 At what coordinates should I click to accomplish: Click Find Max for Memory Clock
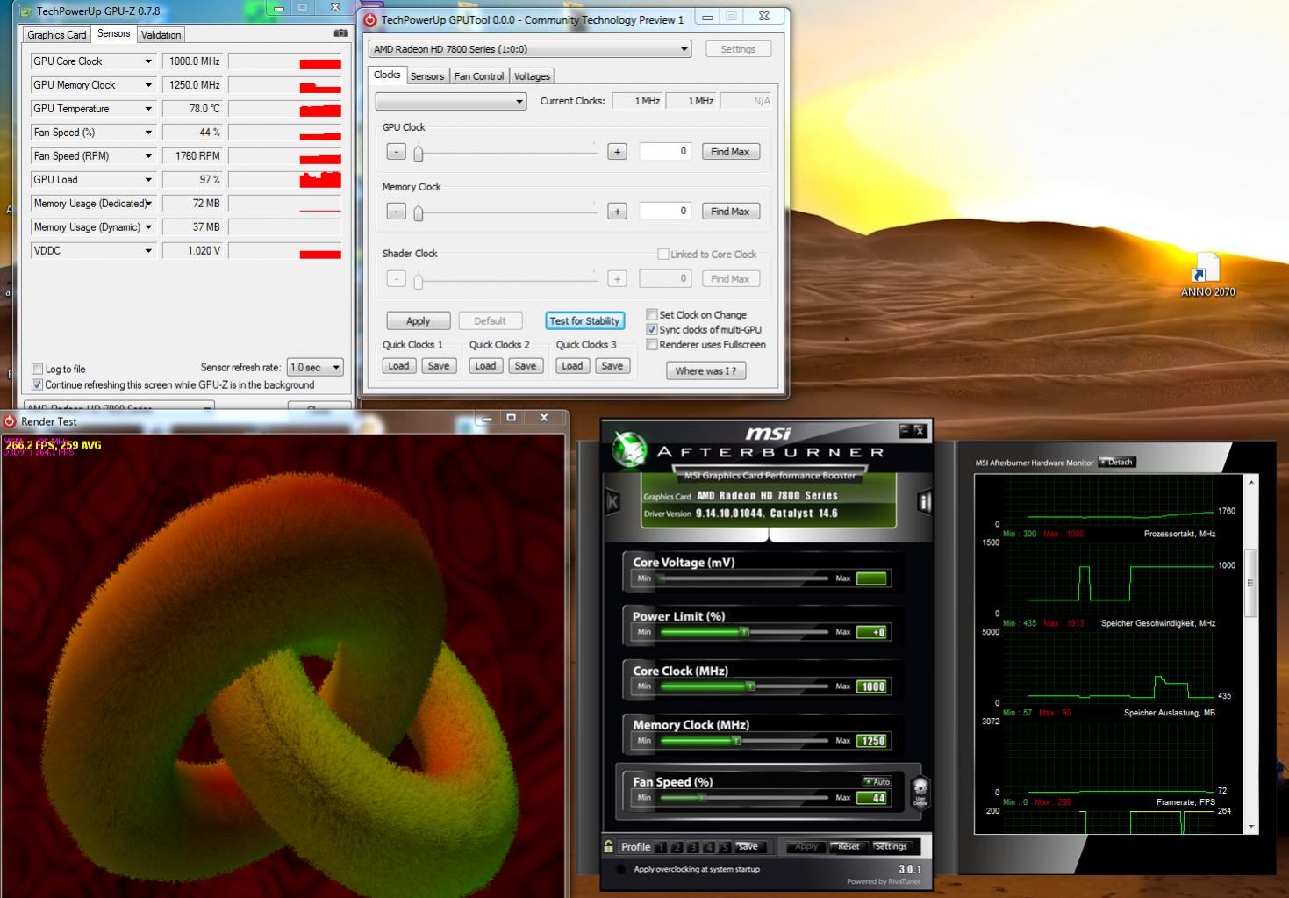(730, 212)
